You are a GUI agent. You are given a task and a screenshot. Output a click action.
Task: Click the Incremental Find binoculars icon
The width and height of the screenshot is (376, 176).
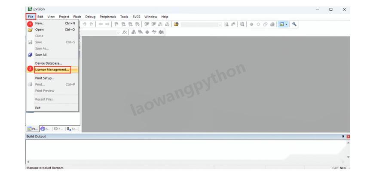coord(233,24)
